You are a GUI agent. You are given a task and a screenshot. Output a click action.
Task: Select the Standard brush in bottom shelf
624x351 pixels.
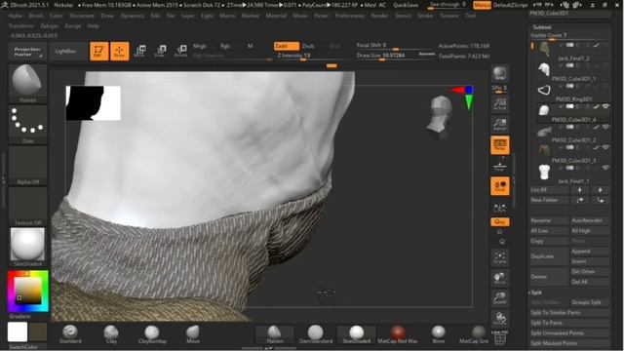coord(70,334)
